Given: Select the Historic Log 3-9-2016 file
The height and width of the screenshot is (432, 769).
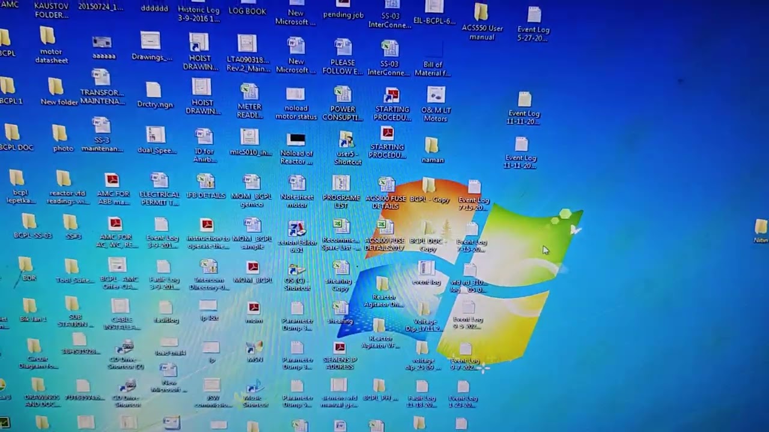Looking at the screenshot, I should 198,11.
